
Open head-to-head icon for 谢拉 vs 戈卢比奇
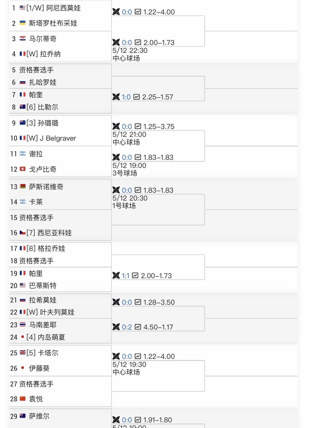click(x=116, y=157)
